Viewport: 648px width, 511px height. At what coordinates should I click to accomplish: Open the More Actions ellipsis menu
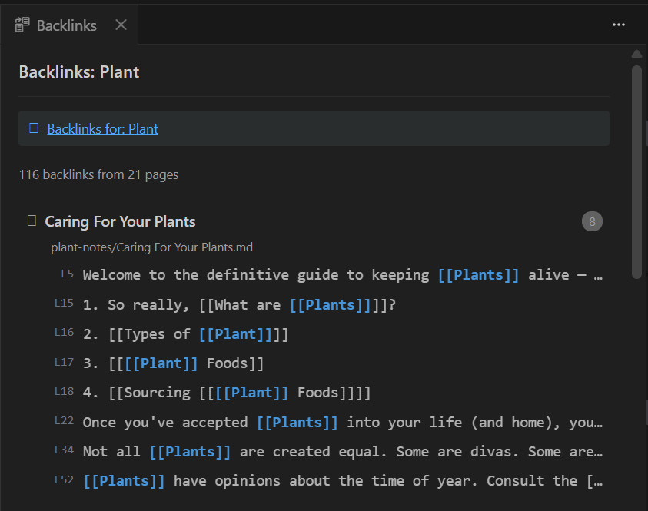[x=619, y=25]
